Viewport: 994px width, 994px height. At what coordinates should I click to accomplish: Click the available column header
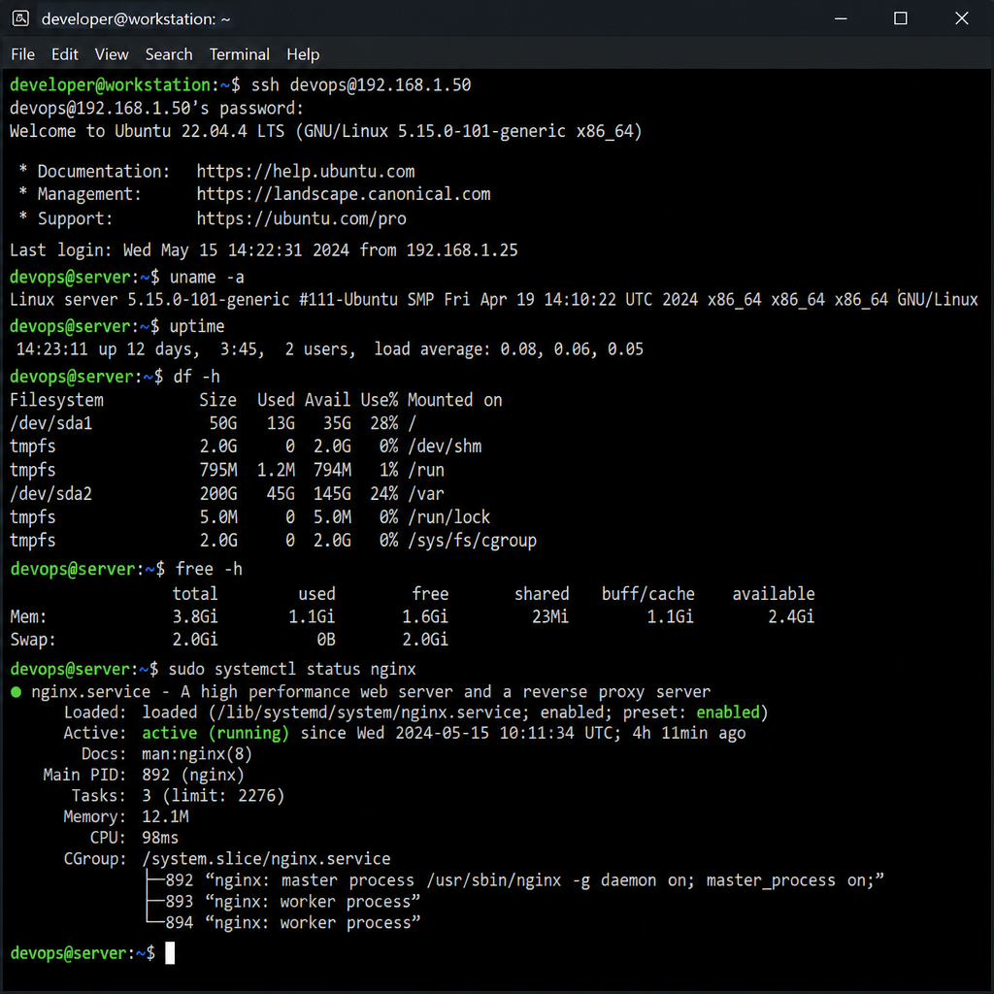click(774, 594)
